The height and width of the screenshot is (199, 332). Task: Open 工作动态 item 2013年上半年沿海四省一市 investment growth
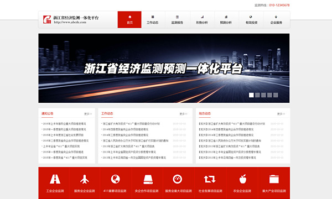point(134,158)
